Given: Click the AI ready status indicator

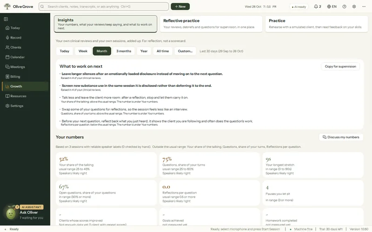Looking at the screenshot, I should (x=299, y=6).
